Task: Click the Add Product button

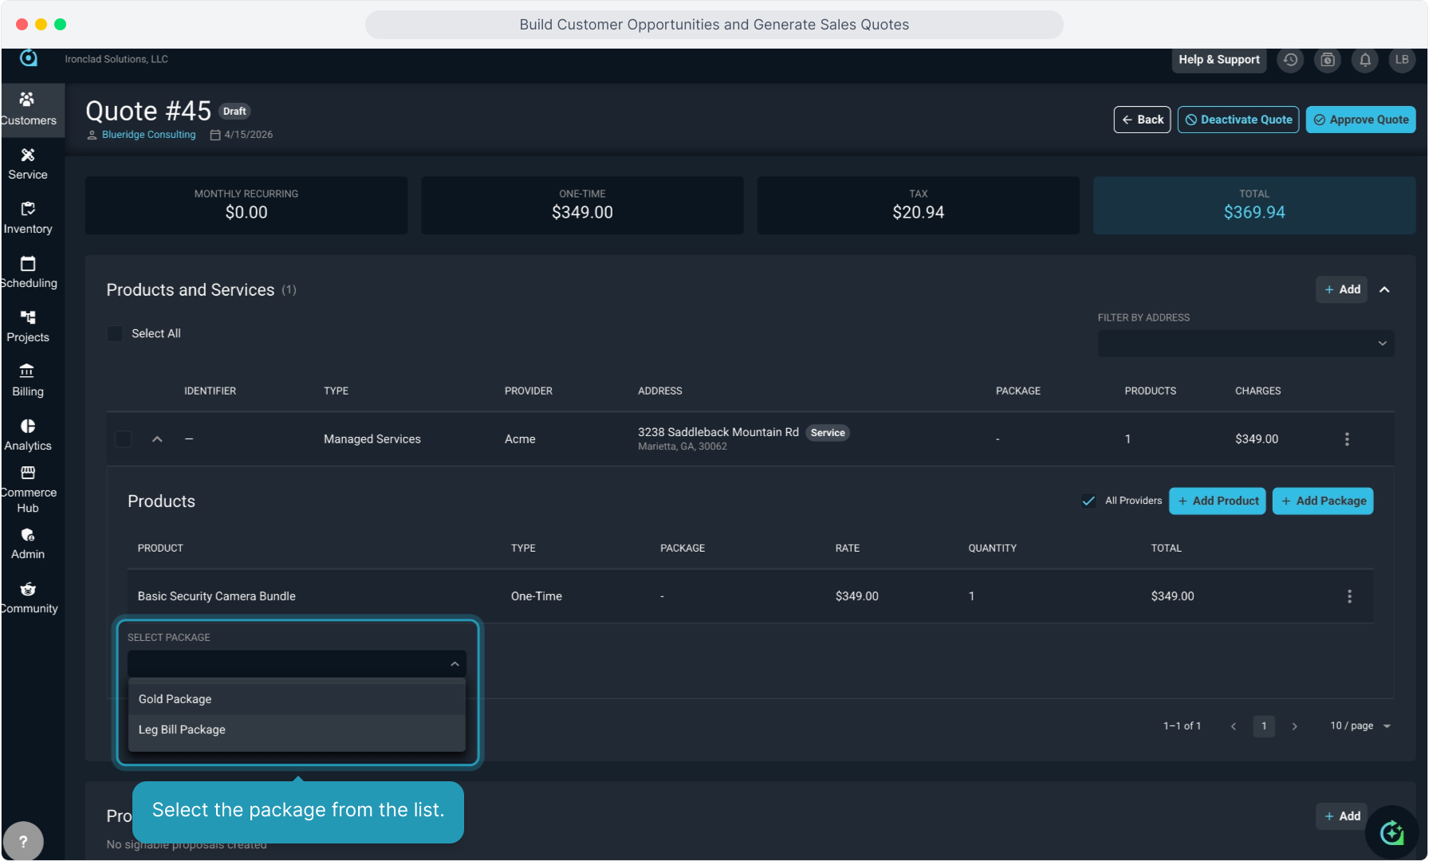Action: [x=1217, y=501]
